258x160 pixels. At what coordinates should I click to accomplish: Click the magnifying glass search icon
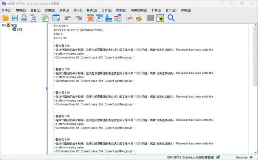tap(171, 18)
